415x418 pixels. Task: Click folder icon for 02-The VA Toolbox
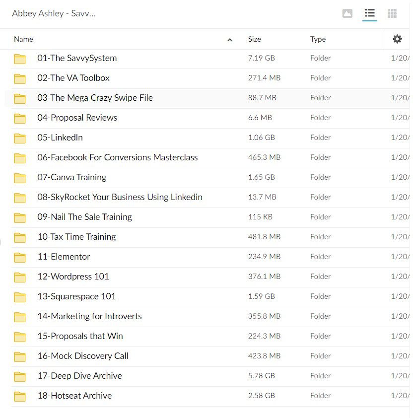(x=20, y=78)
